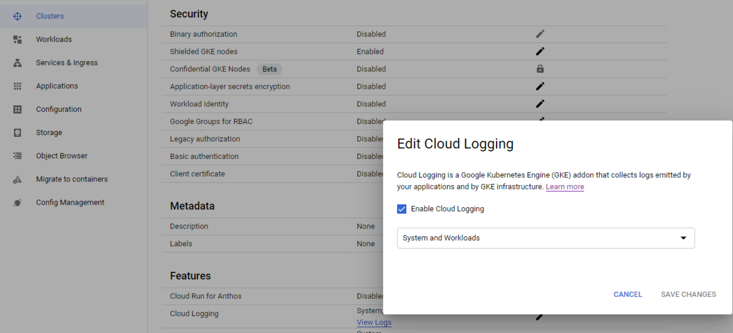Click the Workloads icon

18,40
